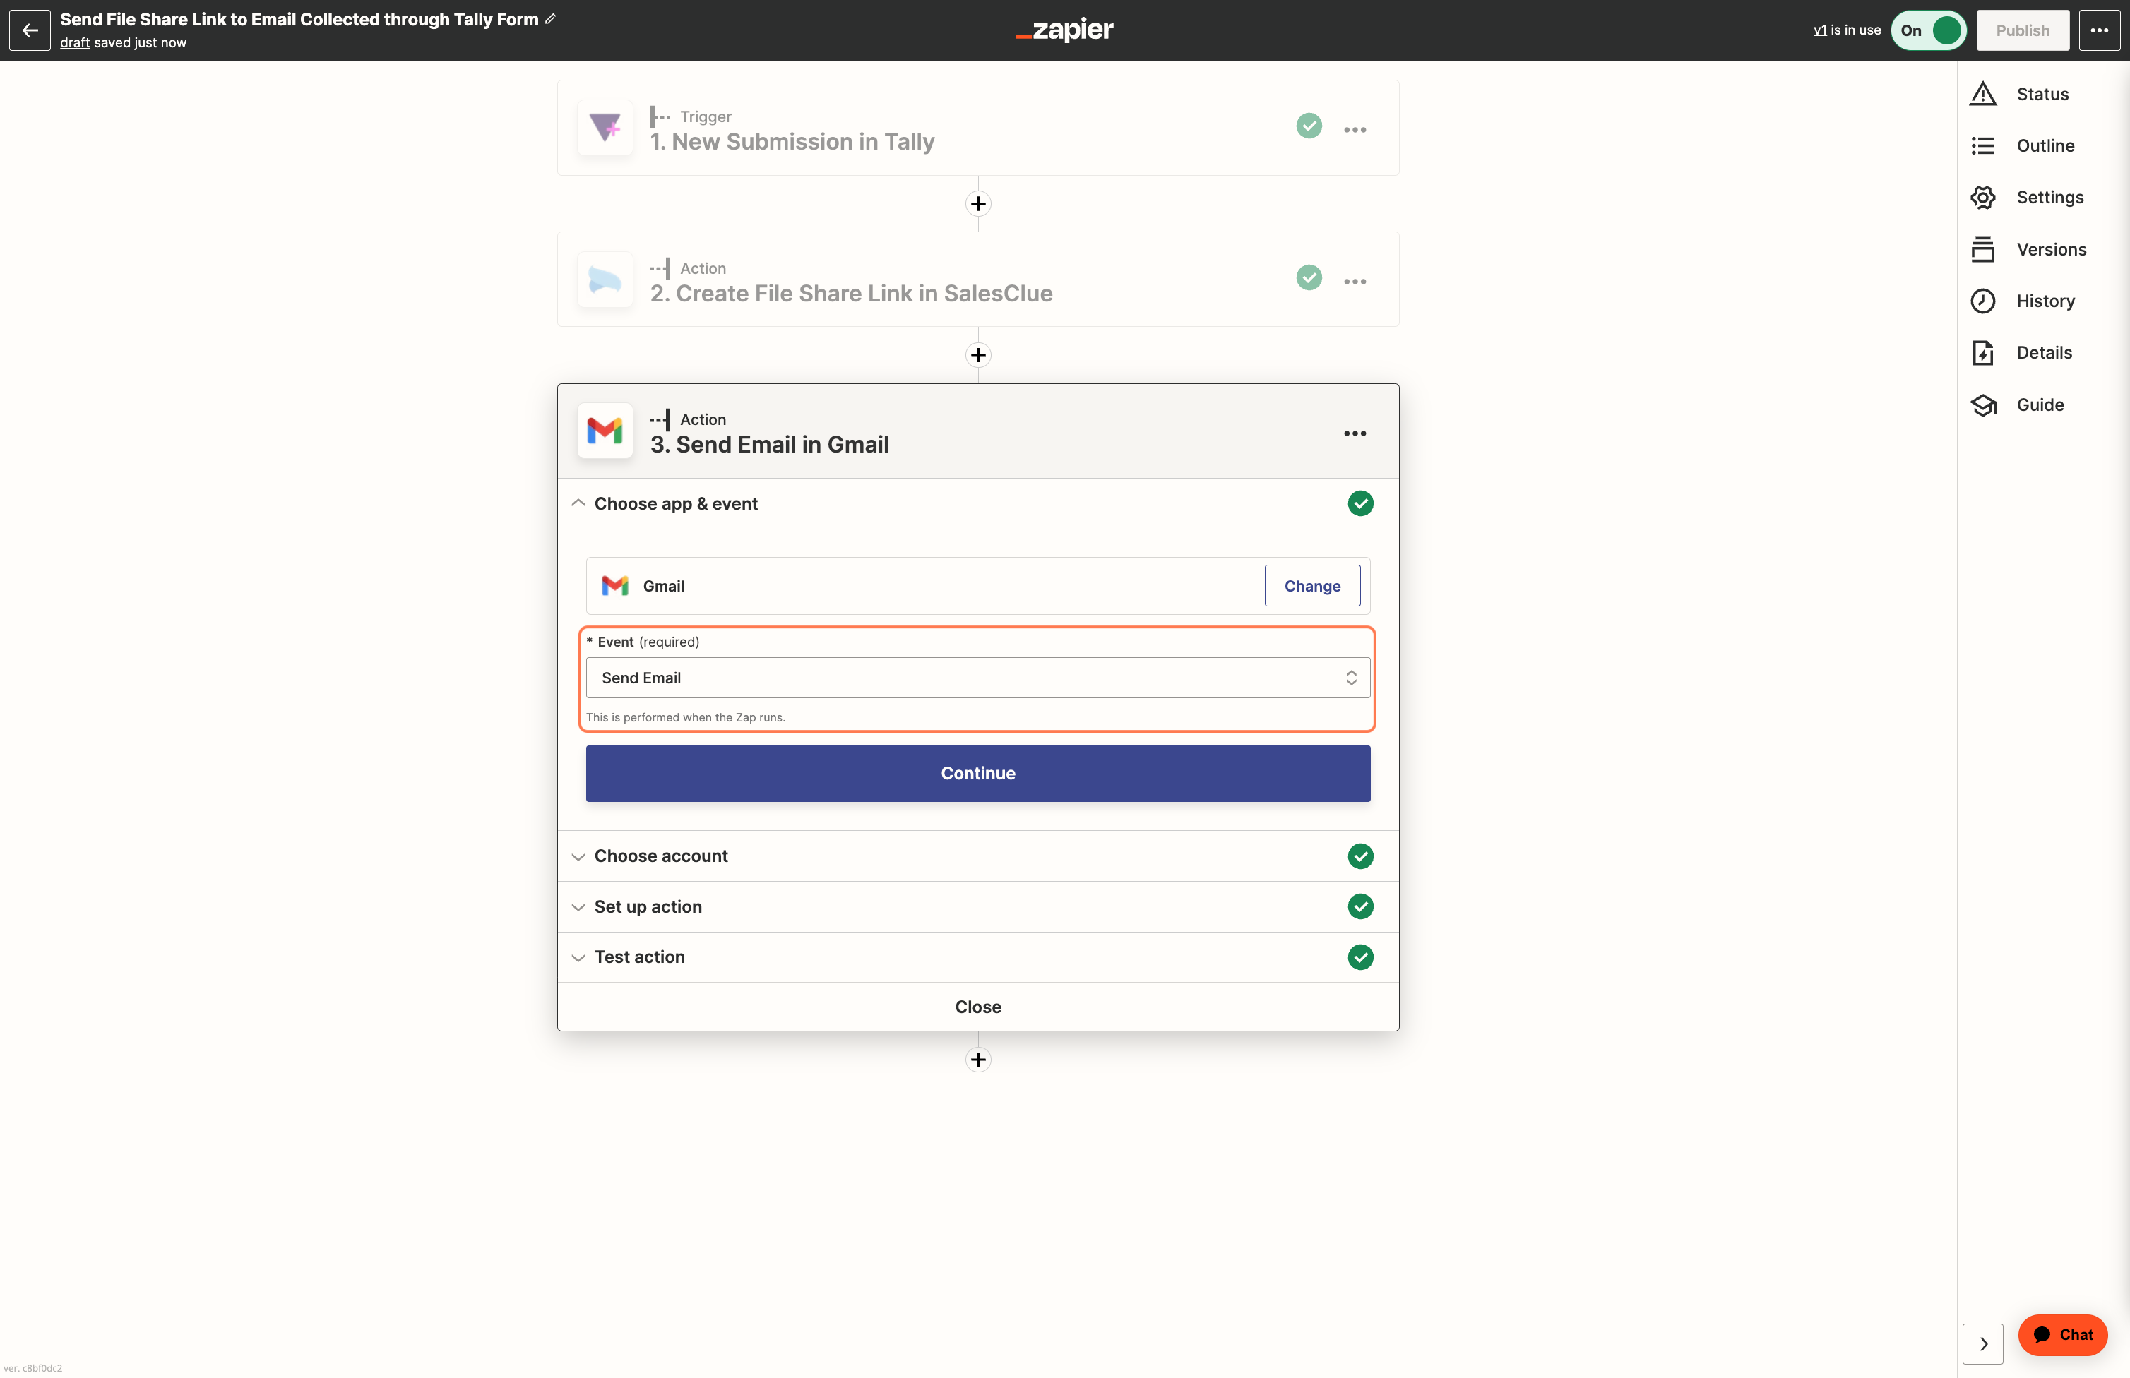Image resolution: width=2130 pixels, height=1378 pixels.
Task: Collapse the right sidebar with chevron
Action: pyautogui.click(x=1983, y=1343)
